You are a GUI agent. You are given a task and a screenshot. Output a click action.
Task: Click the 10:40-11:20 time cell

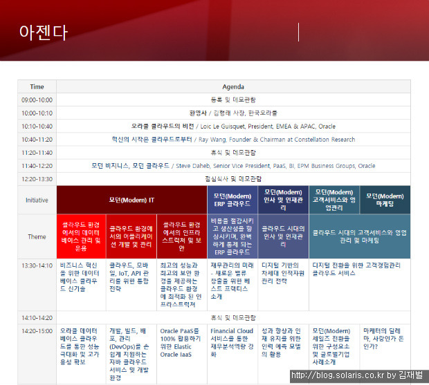37,140
